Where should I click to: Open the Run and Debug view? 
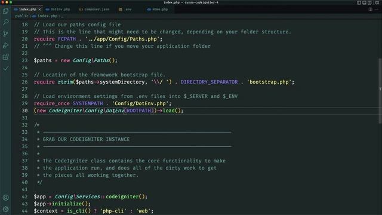pos(5,45)
